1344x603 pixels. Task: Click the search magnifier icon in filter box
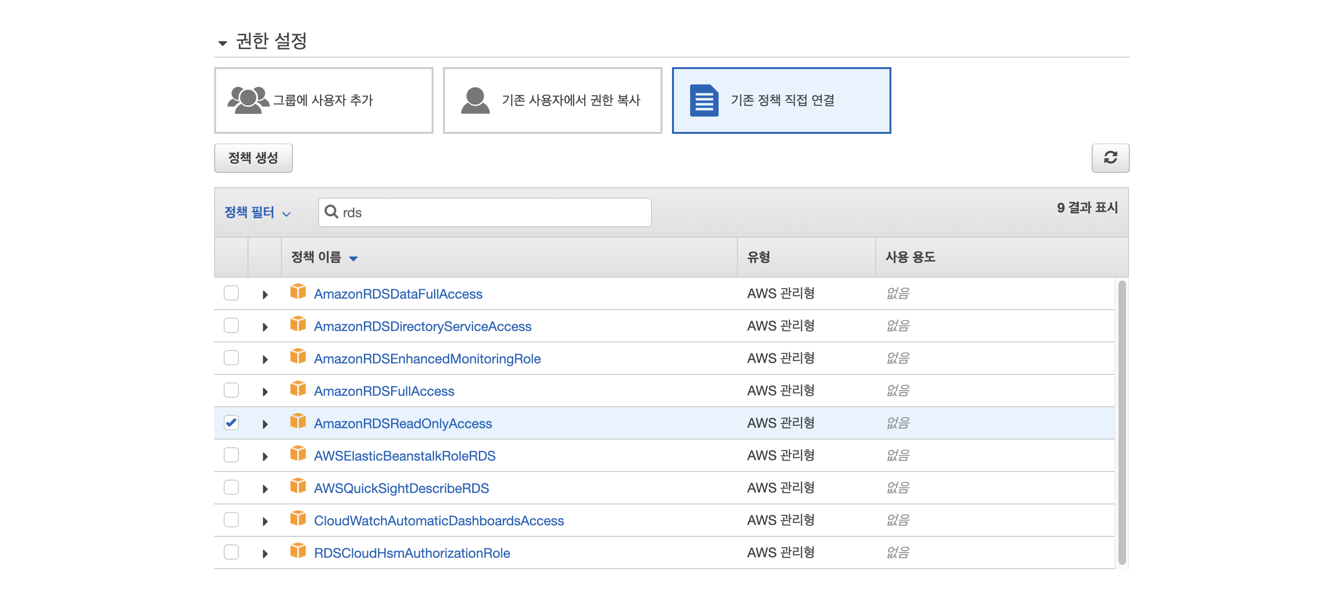pos(331,211)
